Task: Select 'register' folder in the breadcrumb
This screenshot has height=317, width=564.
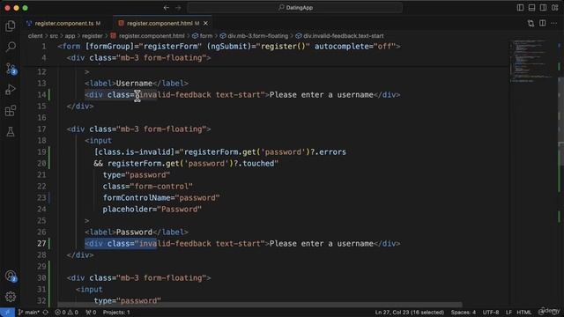Action: click(x=92, y=36)
